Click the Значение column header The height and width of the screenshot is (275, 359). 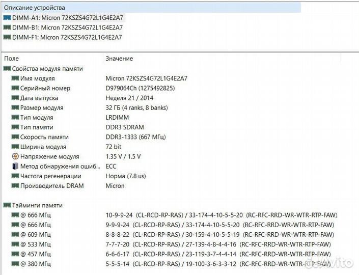coord(119,59)
